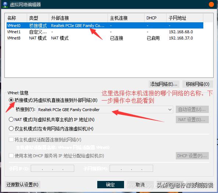Toggle 使用本地 DHCP 服务 checkbox
The image size is (218, 193).
pos(11,155)
